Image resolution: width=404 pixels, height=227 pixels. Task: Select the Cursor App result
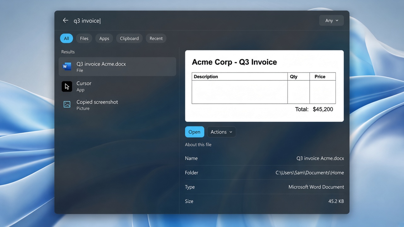pos(117,86)
